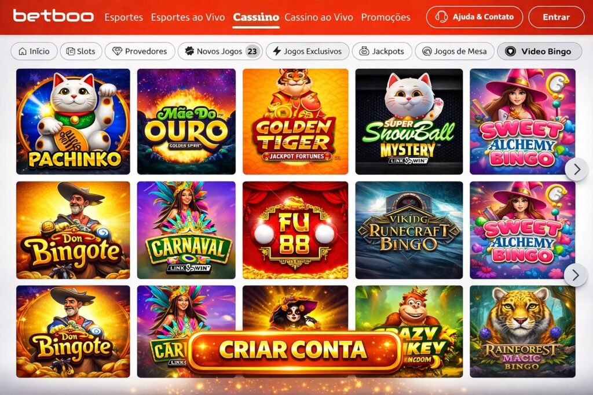Open the Pachinko game thumbnail
Image resolution: width=593 pixels, height=395 pixels.
point(73,121)
